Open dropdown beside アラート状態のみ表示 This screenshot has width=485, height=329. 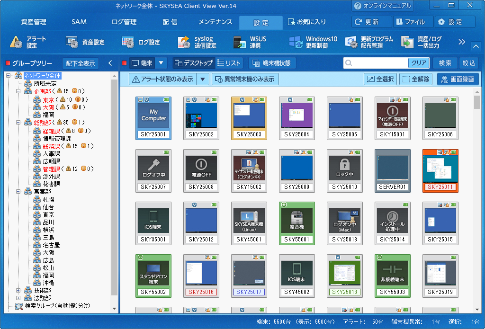(203, 79)
